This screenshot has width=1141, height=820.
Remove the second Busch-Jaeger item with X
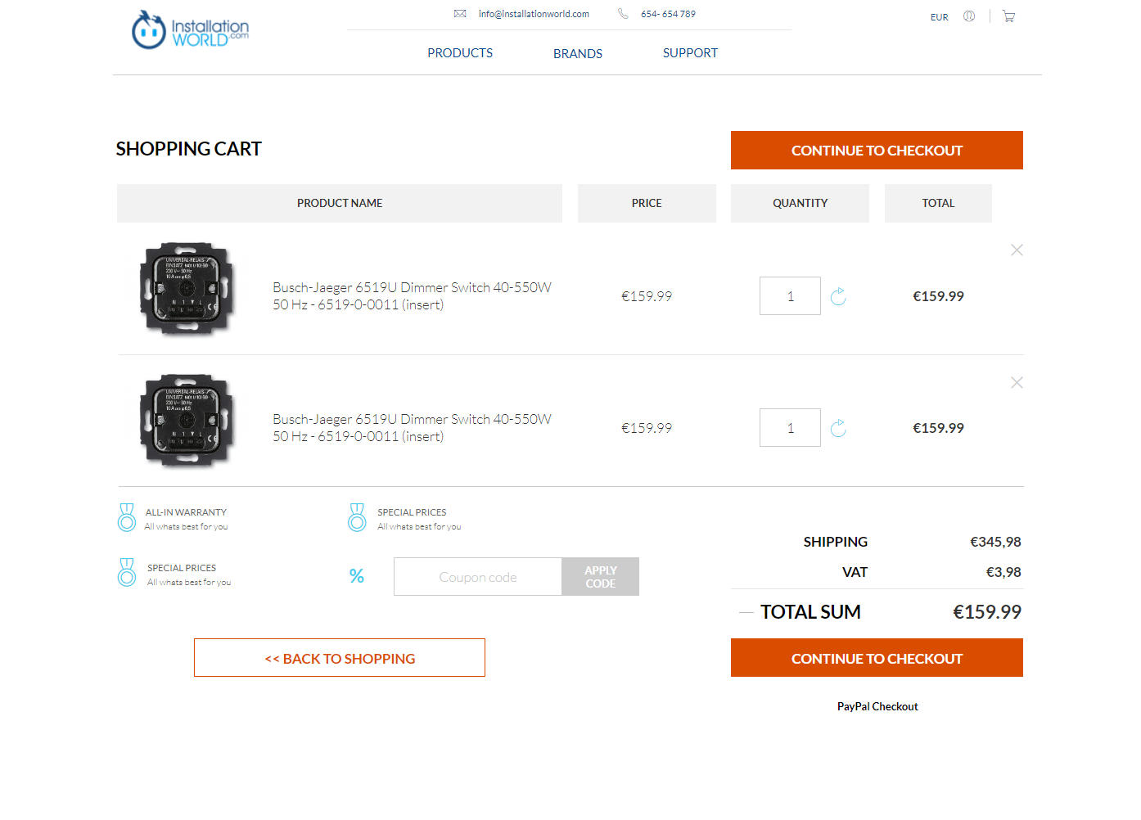pos(1017,383)
